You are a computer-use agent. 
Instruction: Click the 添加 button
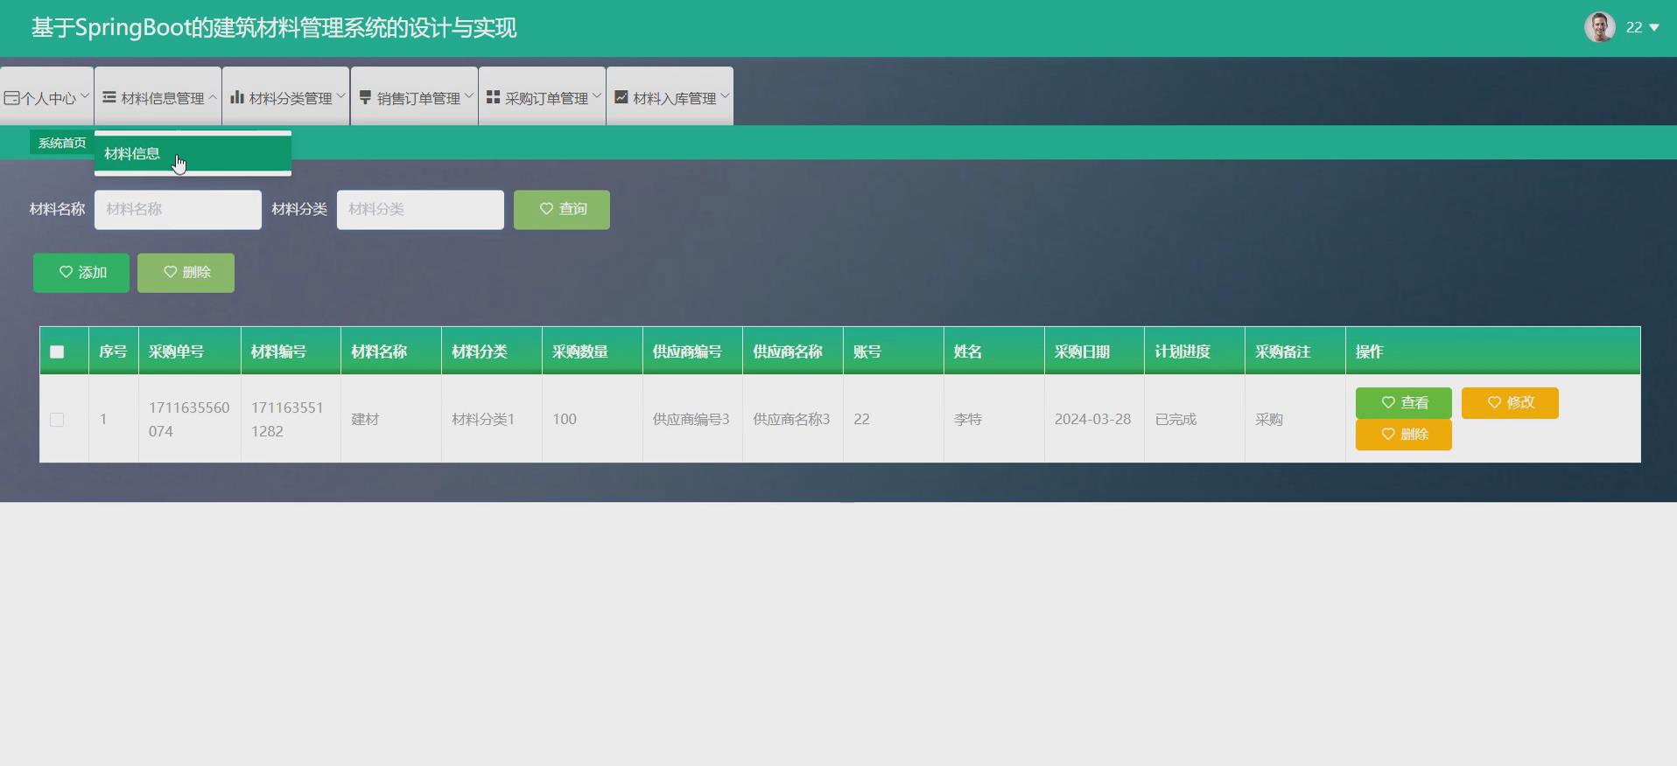click(x=81, y=273)
